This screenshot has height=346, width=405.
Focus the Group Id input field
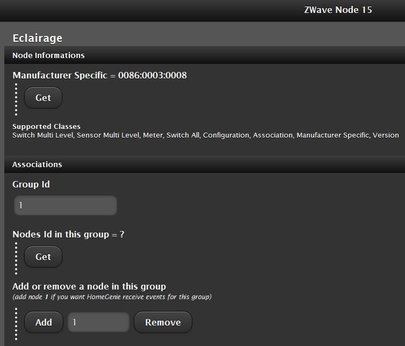[65, 205]
